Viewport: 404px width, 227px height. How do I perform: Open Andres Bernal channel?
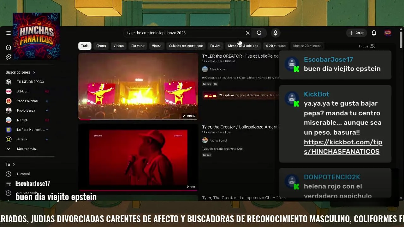pos(218,141)
